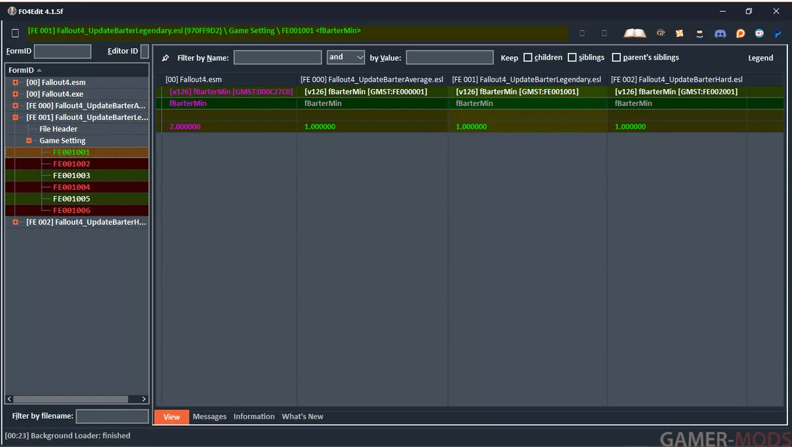Open the Information tab

click(254, 417)
